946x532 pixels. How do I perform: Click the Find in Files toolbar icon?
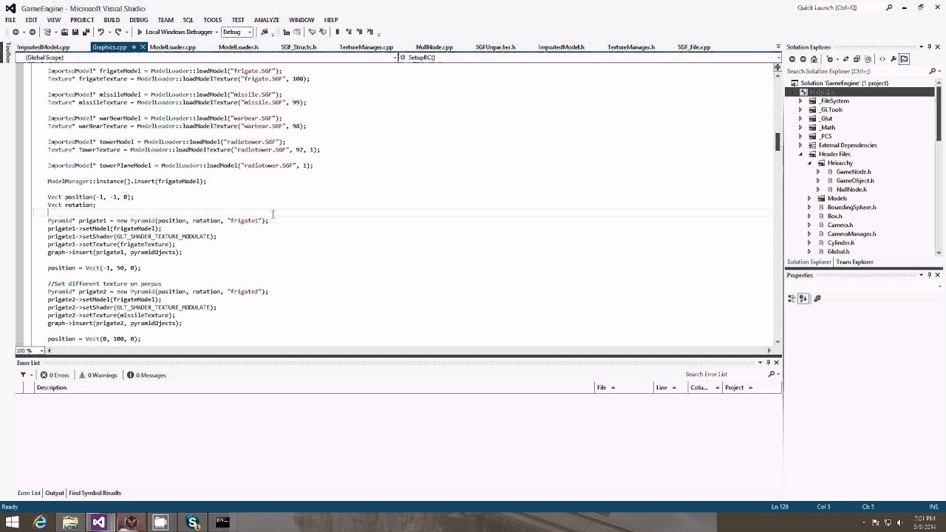tap(265, 32)
